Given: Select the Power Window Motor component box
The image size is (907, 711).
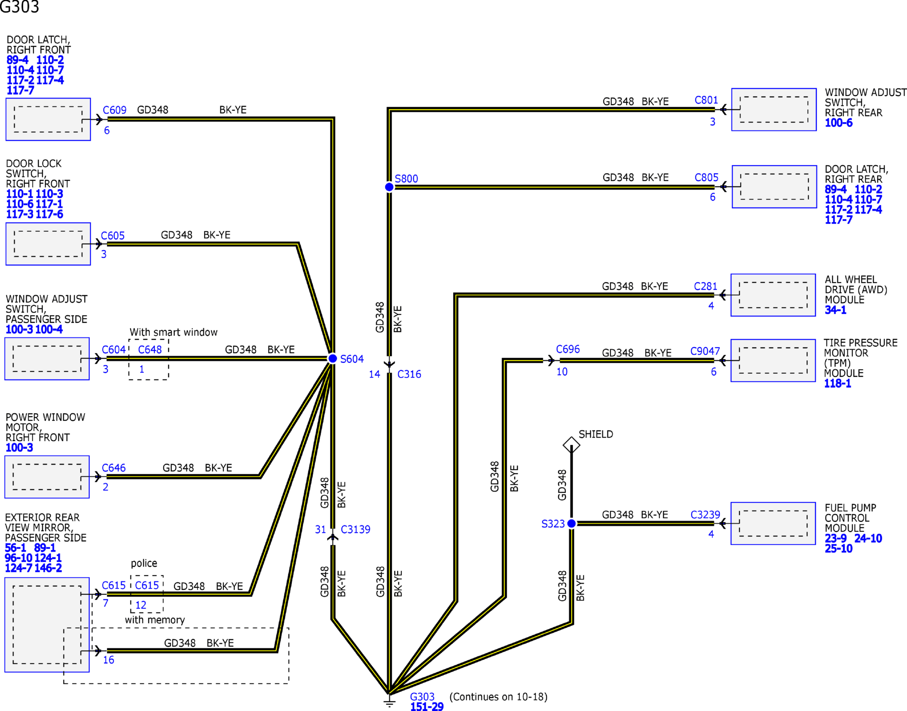Looking at the screenshot, I should tap(47, 477).
